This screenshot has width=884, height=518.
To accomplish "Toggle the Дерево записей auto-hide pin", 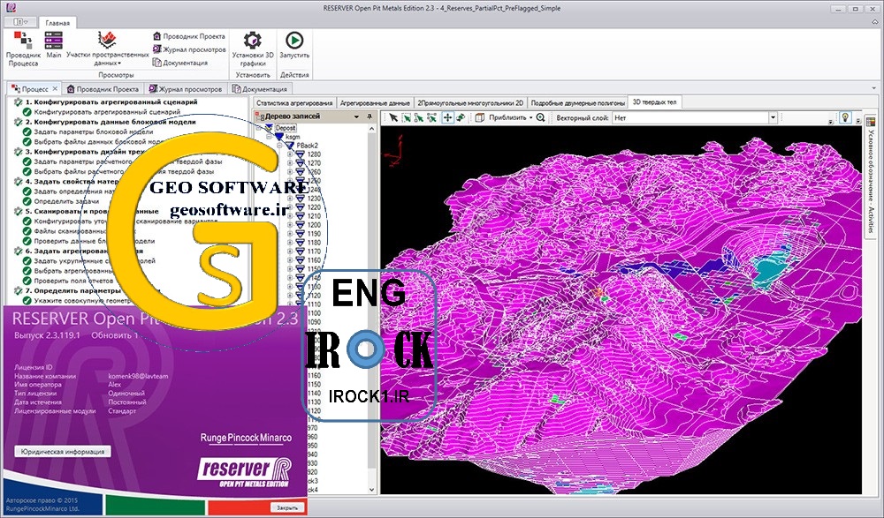I will tap(370, 116).
